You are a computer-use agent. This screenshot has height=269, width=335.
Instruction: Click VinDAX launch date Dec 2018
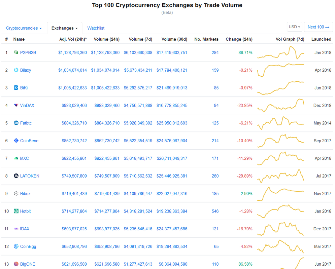(x=323, y=105)
